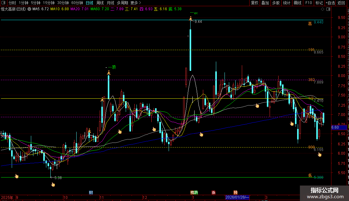Switch to 60分钟 period tab
This screenshot has width=349, height=201.
click(x=77, y=3)
